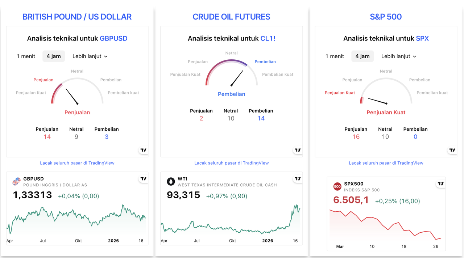This screenshot has height=258, width=464.
Task: Click the WTI oil drop icon
Action: (x=171, y=181)
